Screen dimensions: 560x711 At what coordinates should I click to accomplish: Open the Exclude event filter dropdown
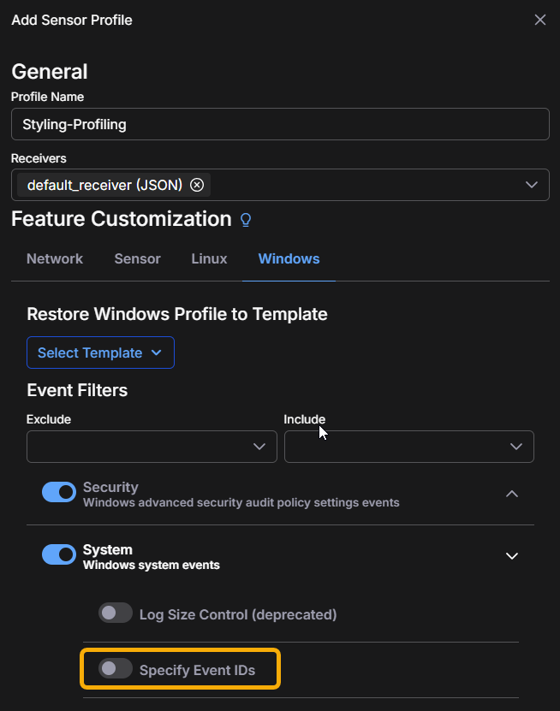(152, 447)
